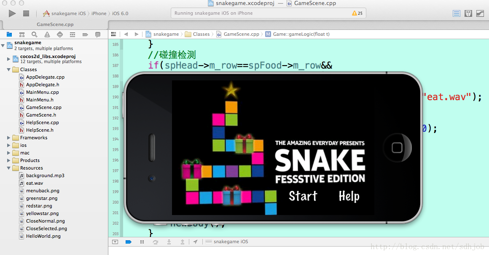This screenshot has width=489, height=255.
Task: Switch to Version editor view
Action: coord(480,13)
